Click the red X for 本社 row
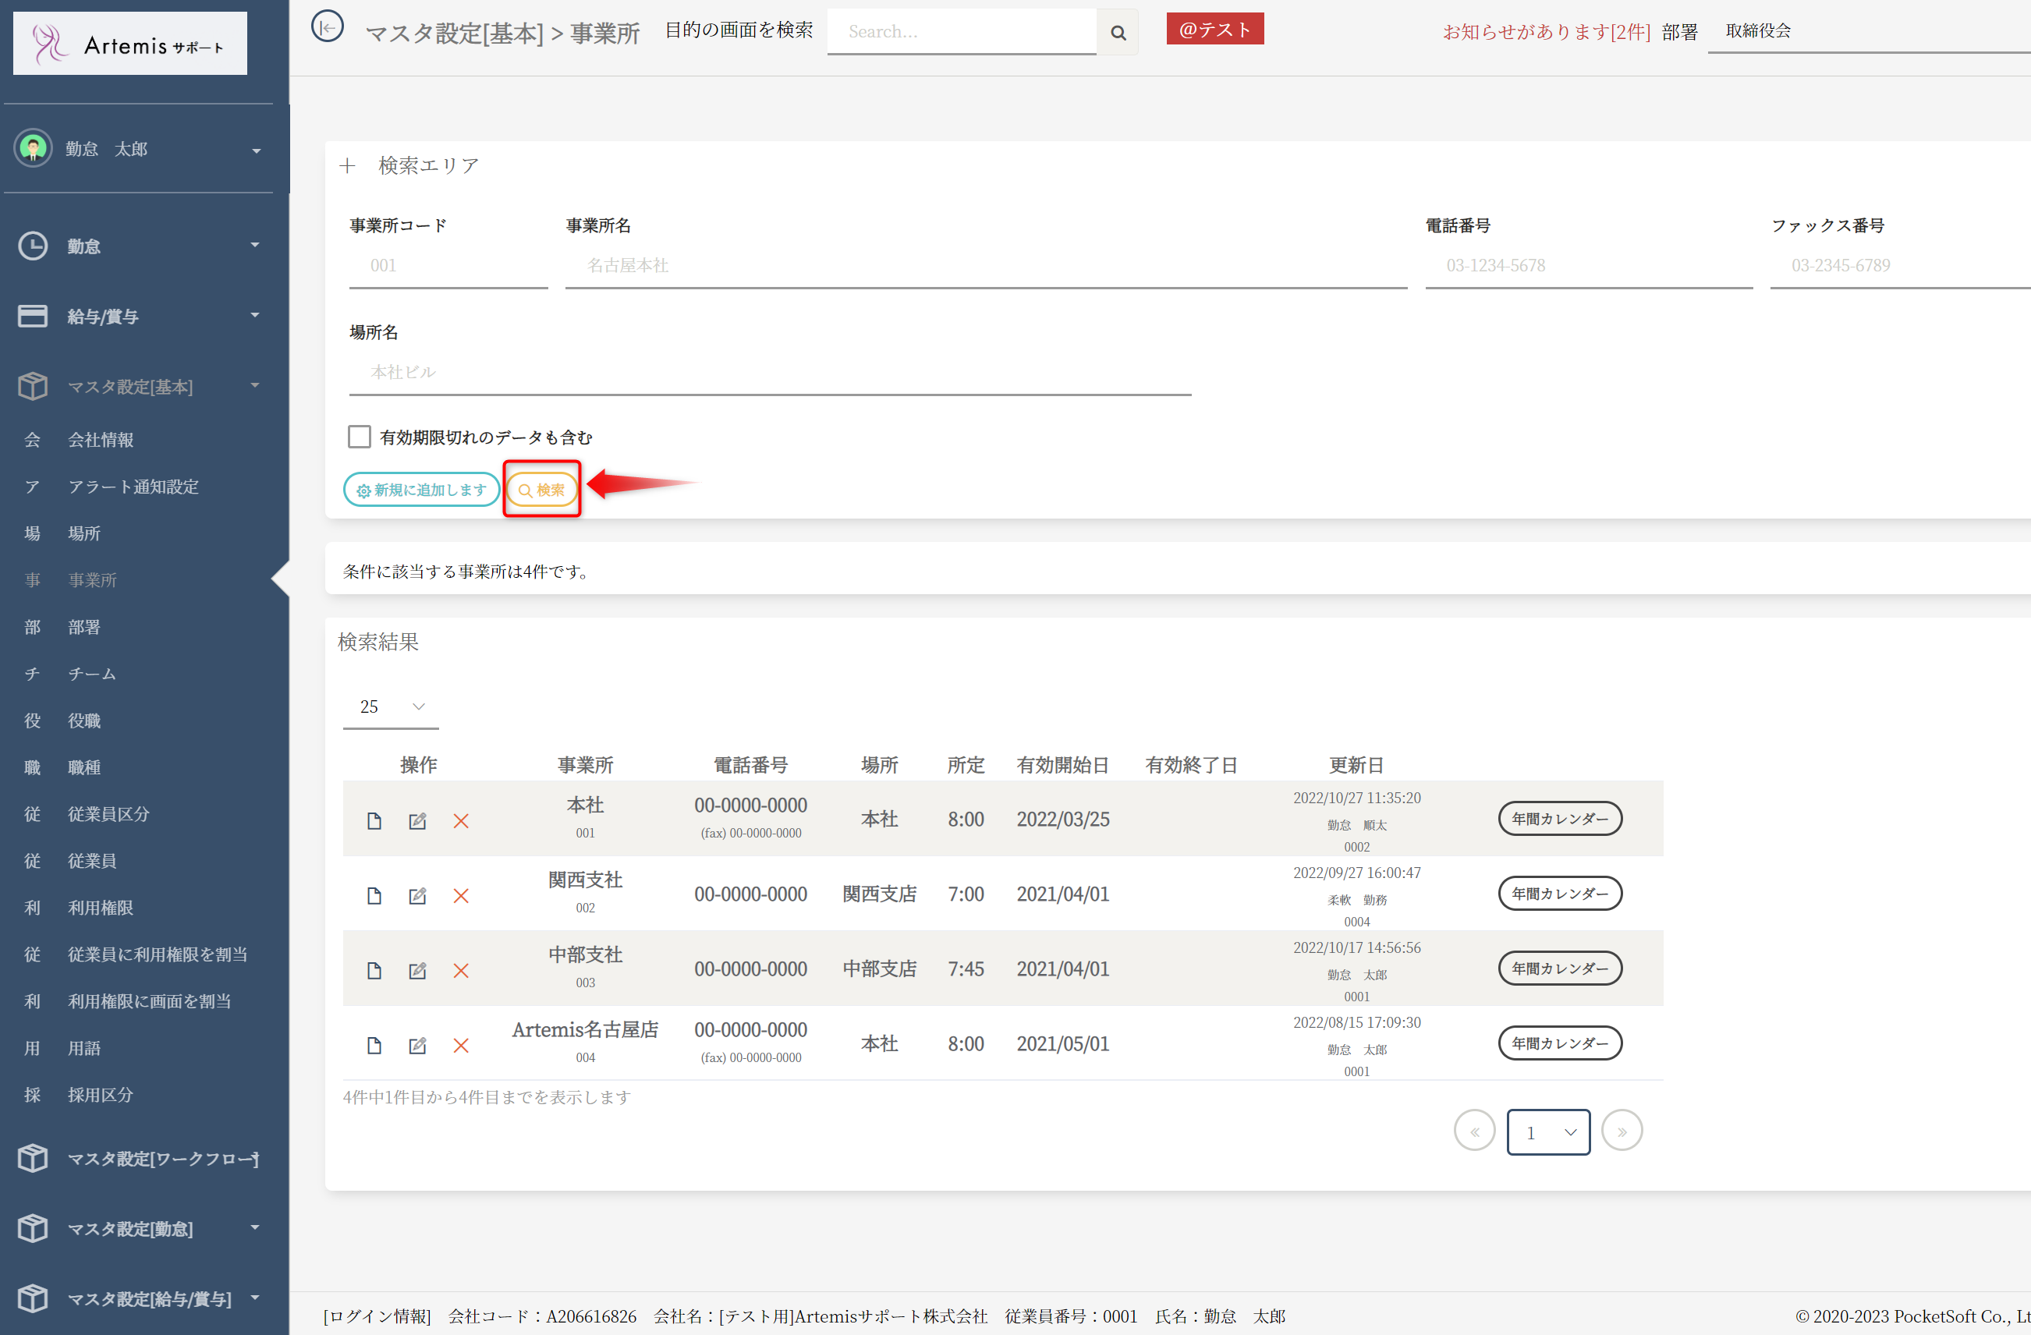The height and width of the screenshot is (1335, 2031). click(461, 820)
